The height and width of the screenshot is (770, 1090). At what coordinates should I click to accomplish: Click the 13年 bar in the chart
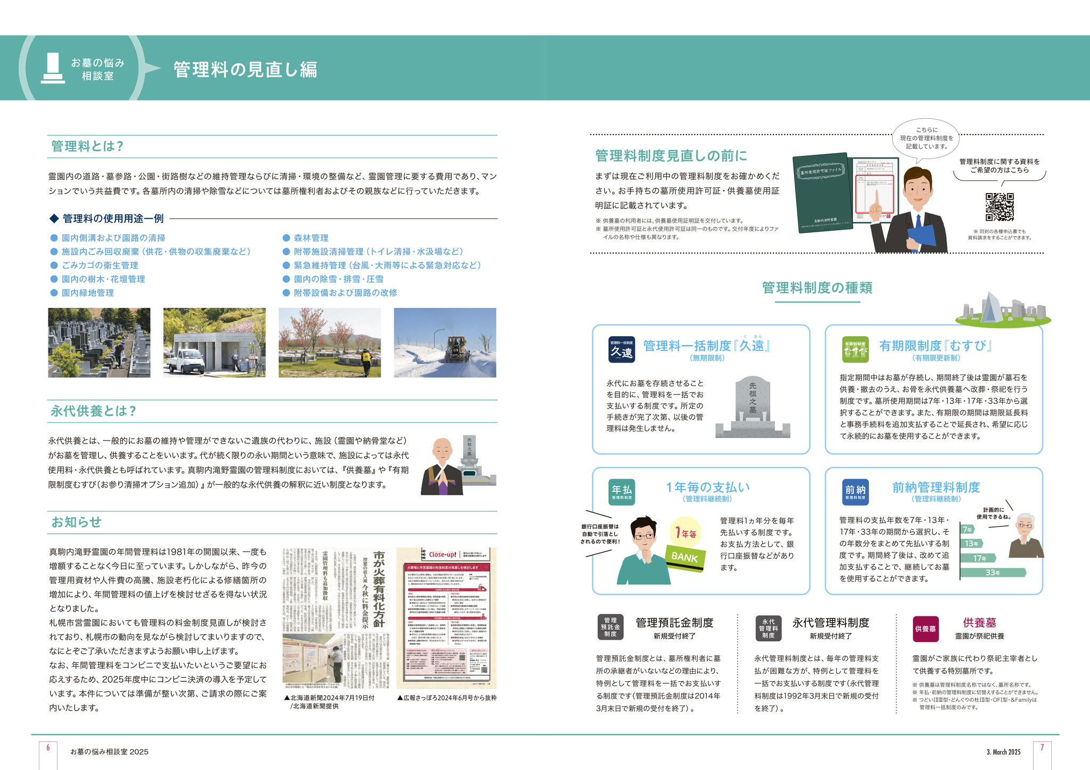972,543
